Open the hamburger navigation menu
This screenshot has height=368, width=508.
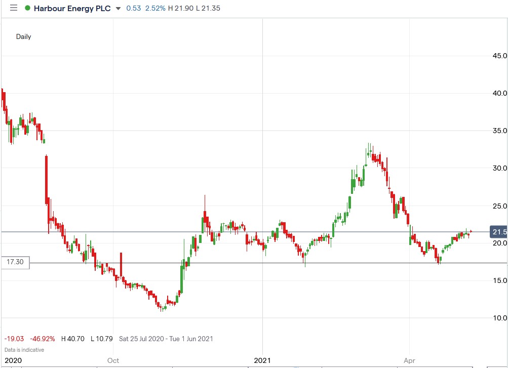pos(13,8)
